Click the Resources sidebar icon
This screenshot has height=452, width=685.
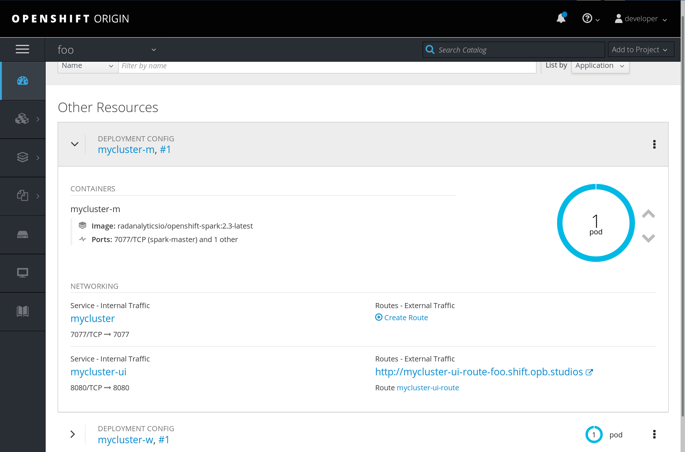22,196
